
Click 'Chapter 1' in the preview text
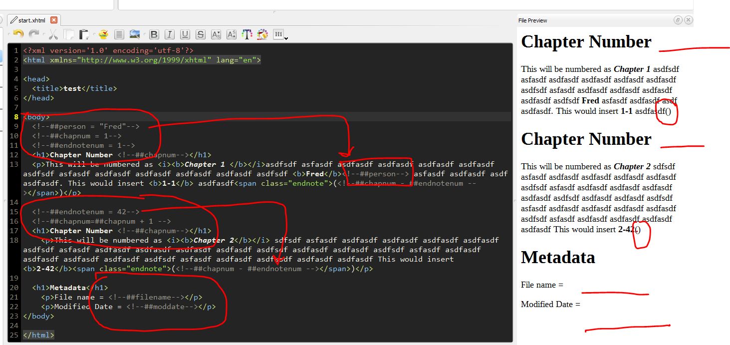[x=632, y=69]
